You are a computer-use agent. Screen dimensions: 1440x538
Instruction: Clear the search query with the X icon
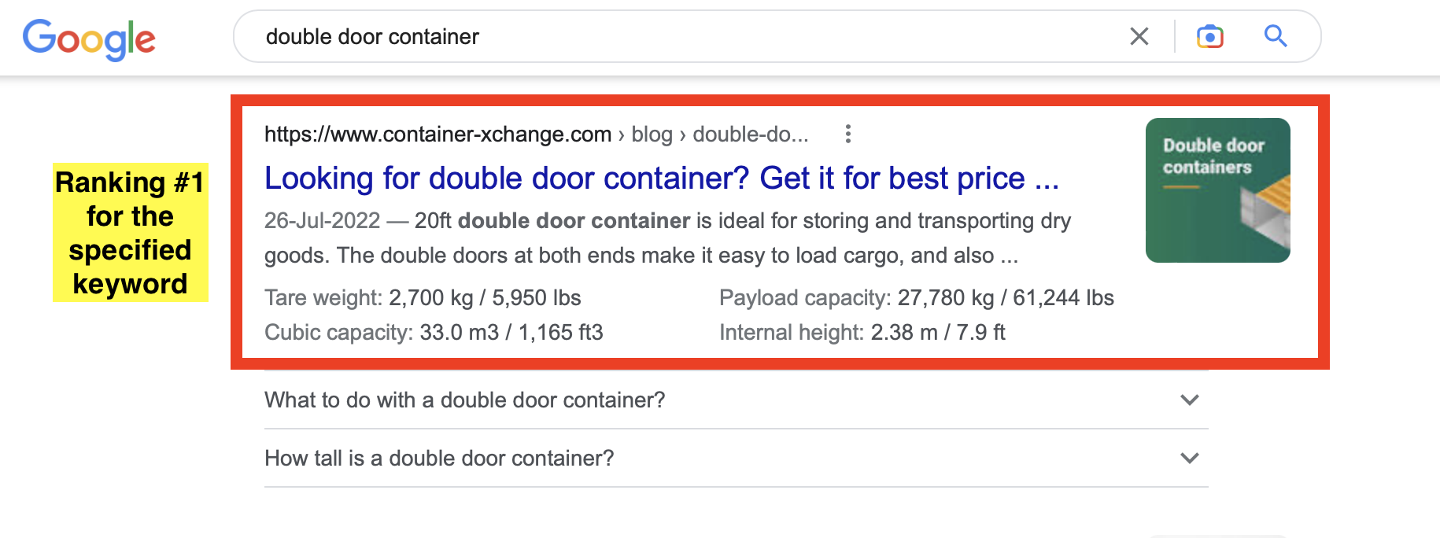tap(1139, 36)
